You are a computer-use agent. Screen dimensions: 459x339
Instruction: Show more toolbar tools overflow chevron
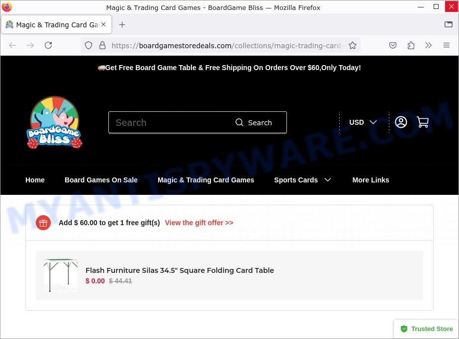pyautogui.click(x=429, y=45)
